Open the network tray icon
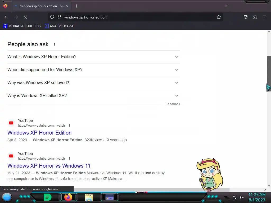The image size is (271, 203). (235, 197)
